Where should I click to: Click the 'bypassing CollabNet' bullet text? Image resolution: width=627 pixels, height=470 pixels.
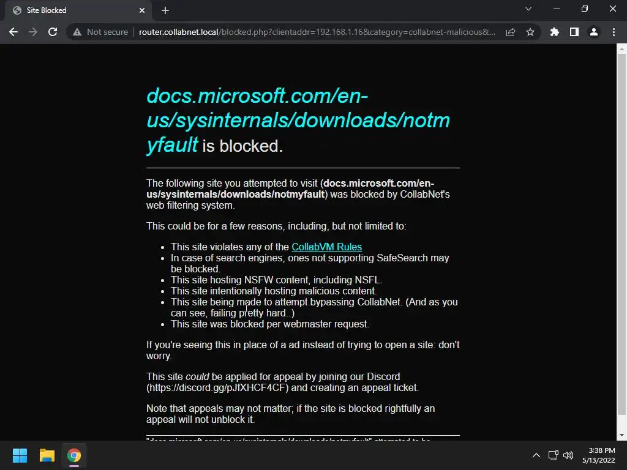click(x=314, y=307)
